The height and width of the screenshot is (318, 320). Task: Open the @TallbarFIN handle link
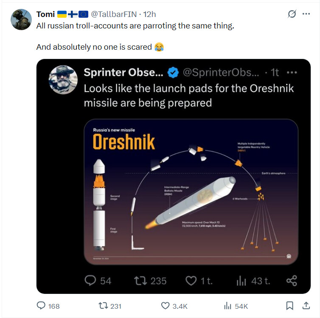pyautogui.click(x=114, y=14)
